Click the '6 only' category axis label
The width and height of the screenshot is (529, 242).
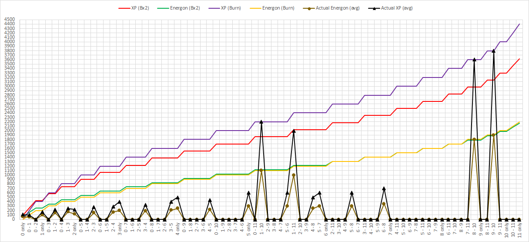click(x=326, y=228)
